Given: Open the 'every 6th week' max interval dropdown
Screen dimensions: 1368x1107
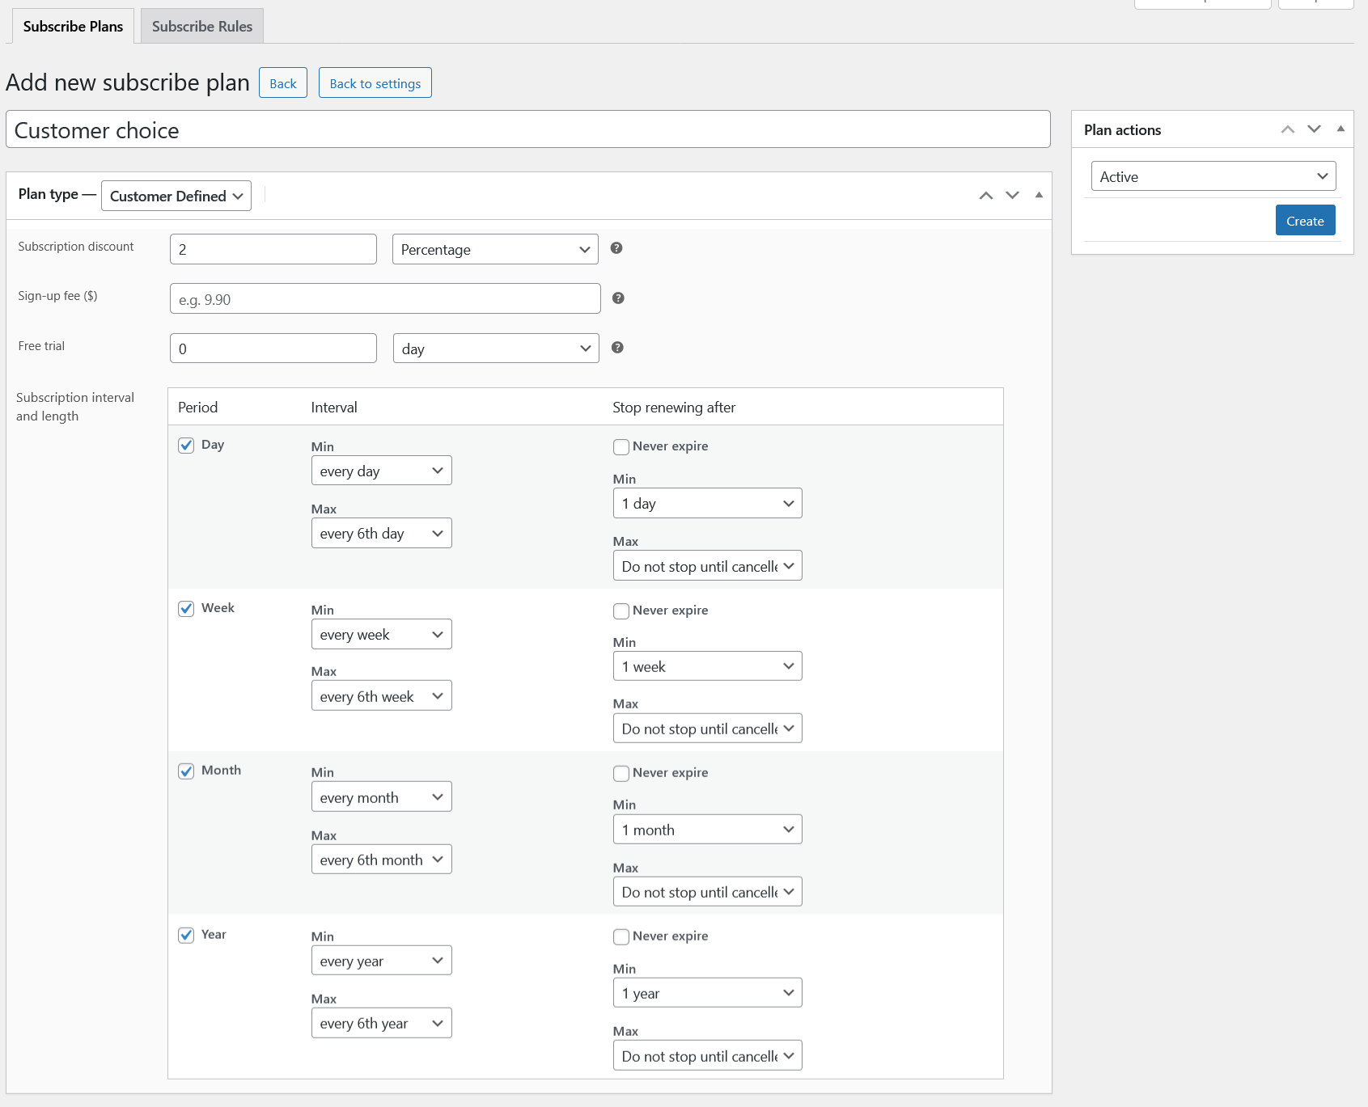Looking at the screenshot, I should tap(382, 696).
